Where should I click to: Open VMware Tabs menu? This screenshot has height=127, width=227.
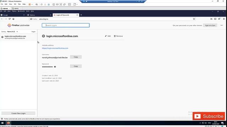tap(19, 4)
